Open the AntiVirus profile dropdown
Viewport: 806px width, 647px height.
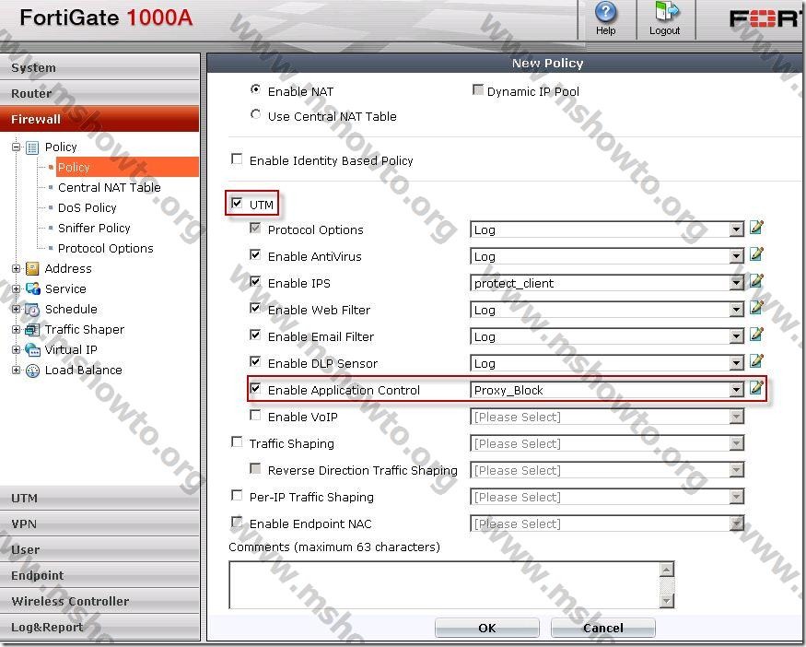(607, 256)
